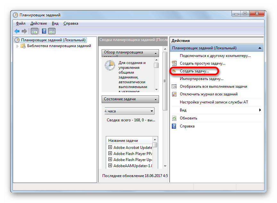This screenshot has width=277, height=203.
Task: Click the Back navigation arrow in the toolbar
Action: (17, 31)
